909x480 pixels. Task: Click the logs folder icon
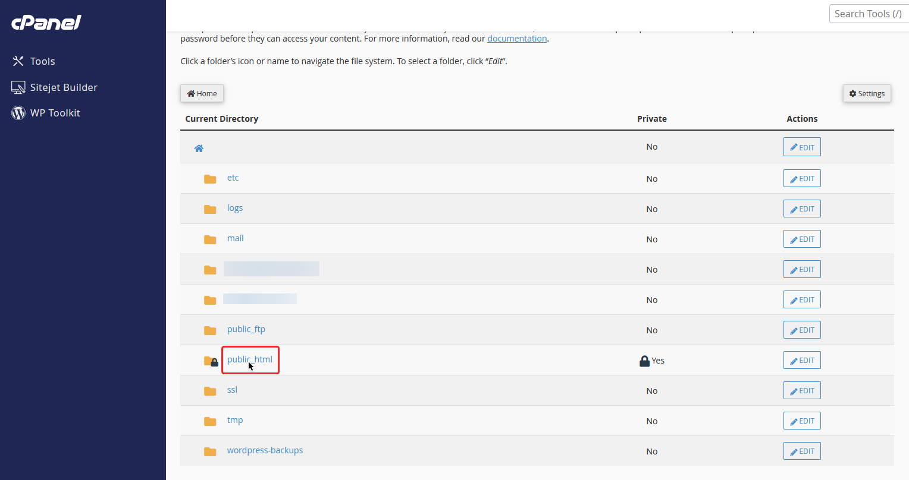tap(210, 209)
